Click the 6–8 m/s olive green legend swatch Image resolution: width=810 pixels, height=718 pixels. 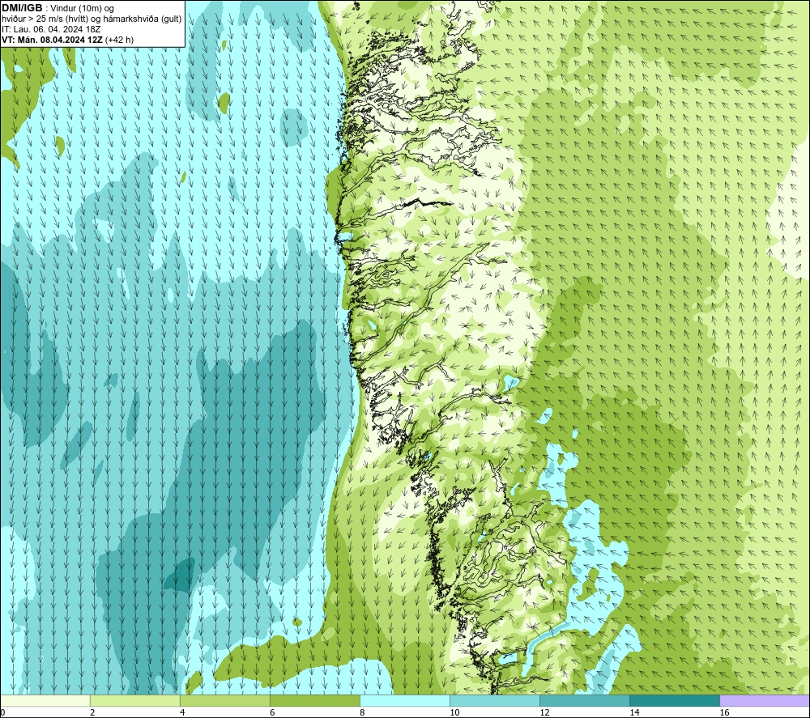pyautogui.click(x=314, y=701)
